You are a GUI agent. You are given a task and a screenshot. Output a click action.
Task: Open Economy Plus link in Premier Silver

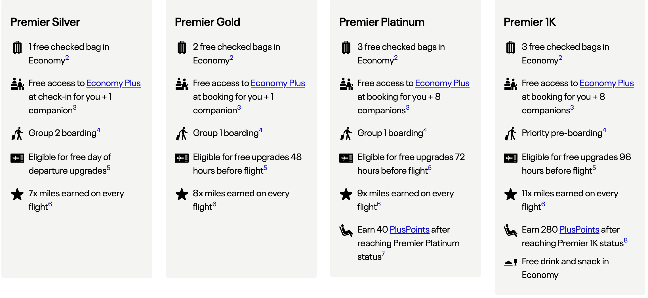(113, 83)
